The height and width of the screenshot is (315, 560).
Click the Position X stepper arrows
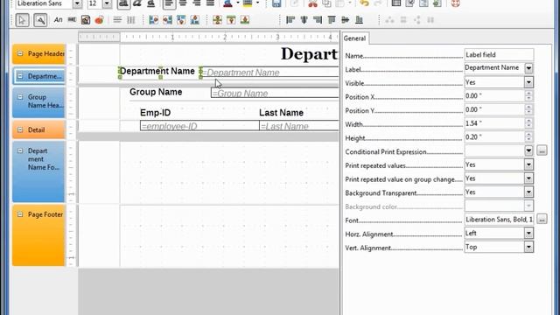tap(528, 95)
